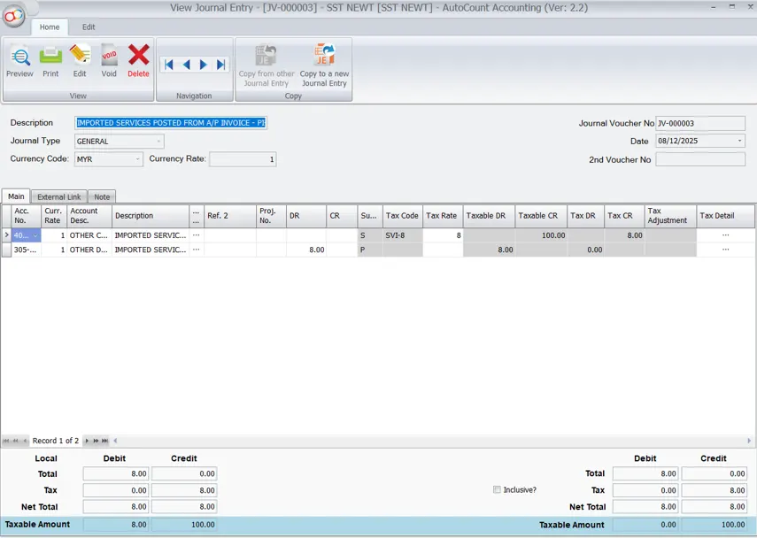Screen dimensions: 757x538
Task: Open the Date picker dropdown
Action: (x=738, y=142)
